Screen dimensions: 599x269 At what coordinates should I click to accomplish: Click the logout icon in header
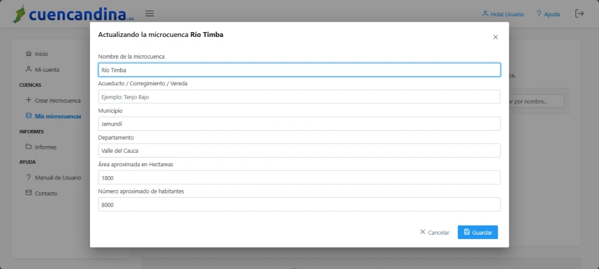[x=579, y=14]
